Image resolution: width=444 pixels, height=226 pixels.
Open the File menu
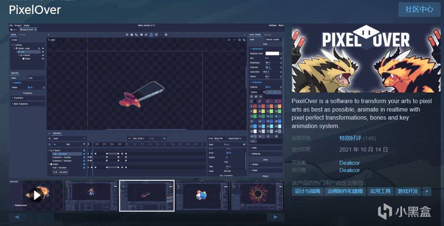click(11, 25)
